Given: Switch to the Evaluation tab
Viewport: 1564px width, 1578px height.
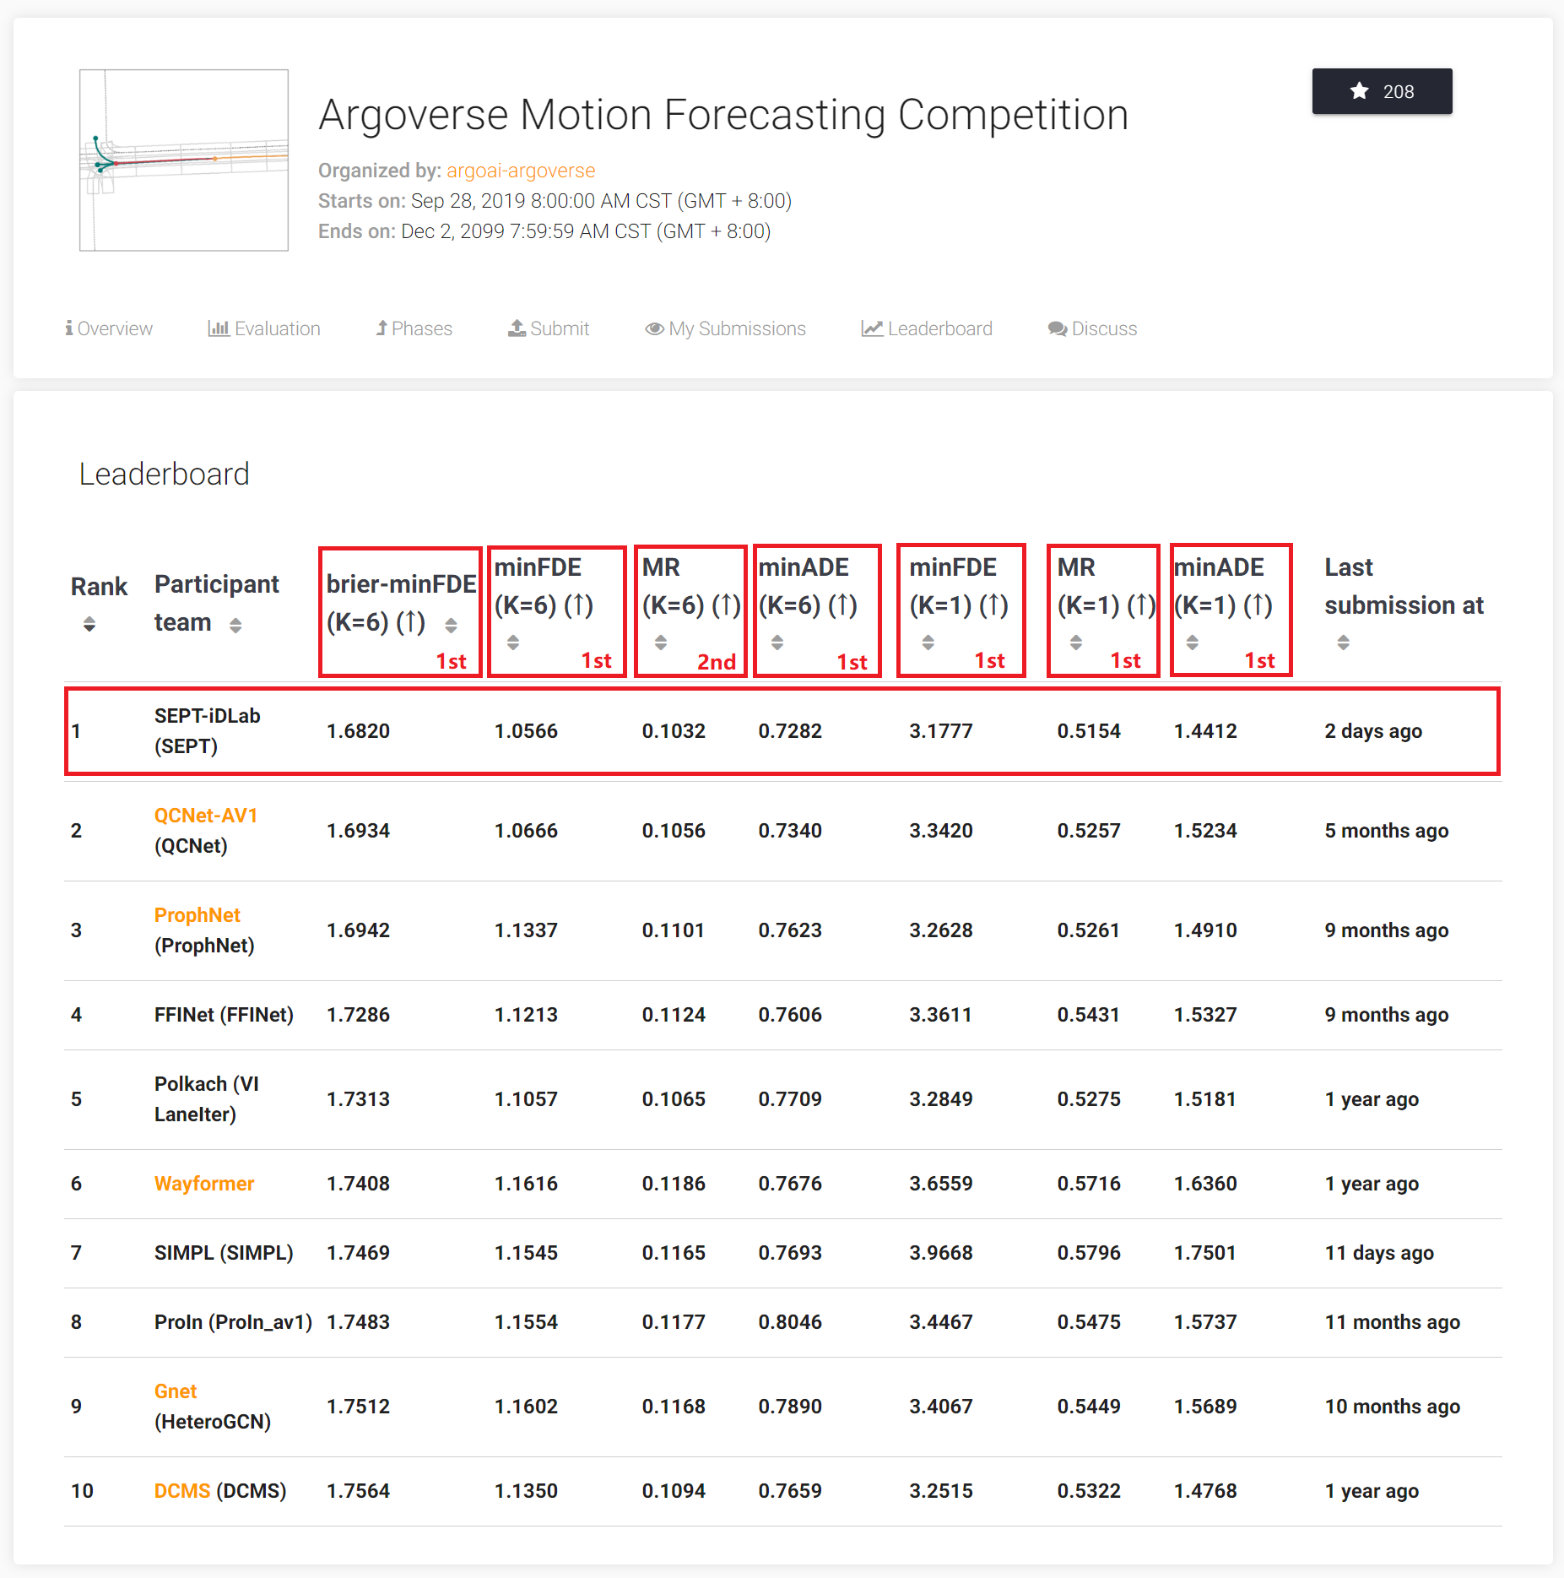Looking at the screenshot, I should click(x=264, y=328).
